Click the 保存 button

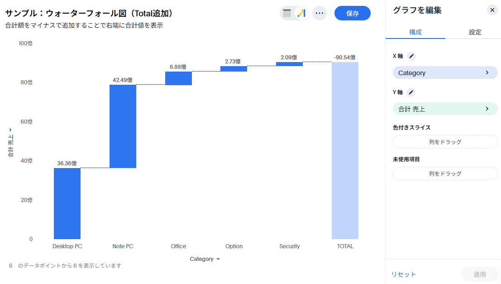tap(352, 13)
